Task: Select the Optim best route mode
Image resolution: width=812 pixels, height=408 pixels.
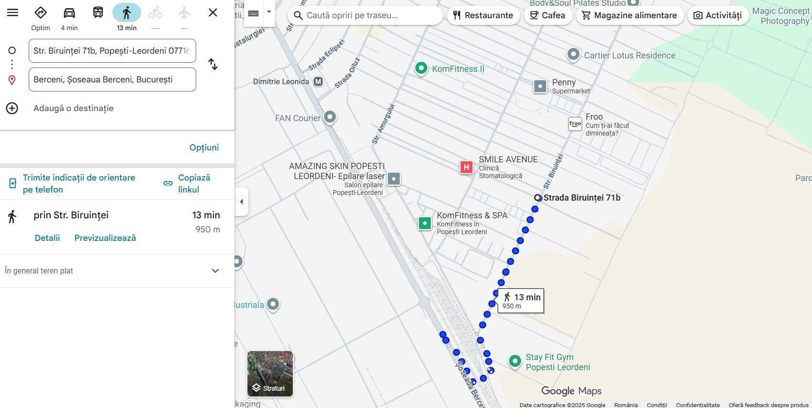Action: pyautogui.click(x=41, y=13)
